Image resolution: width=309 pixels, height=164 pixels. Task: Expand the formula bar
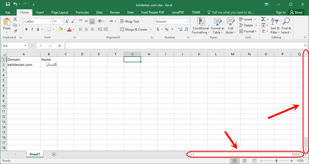coord(305,46)
